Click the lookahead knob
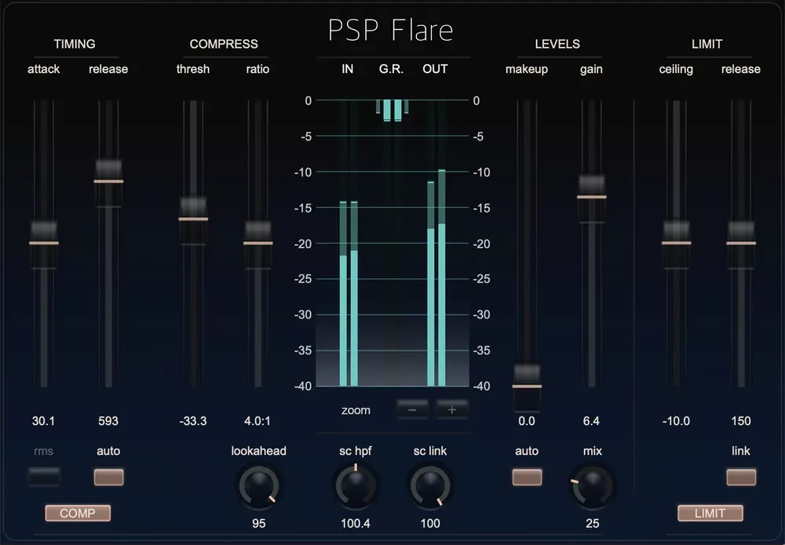Image resolution: width=785 pixels, height=545 pixels. pos(258,485)
